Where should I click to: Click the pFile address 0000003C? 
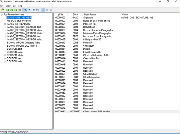coord(60,112)
